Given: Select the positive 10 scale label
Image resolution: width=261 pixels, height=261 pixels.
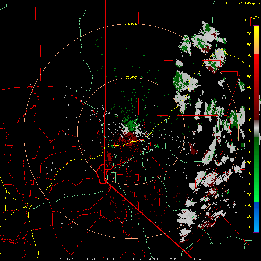Looking at the screenshot, I should point(249,120).
